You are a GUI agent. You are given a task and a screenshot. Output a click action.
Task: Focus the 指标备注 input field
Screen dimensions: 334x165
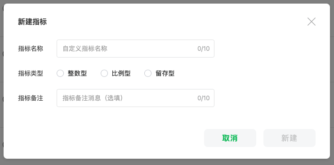tap(135, 98)
